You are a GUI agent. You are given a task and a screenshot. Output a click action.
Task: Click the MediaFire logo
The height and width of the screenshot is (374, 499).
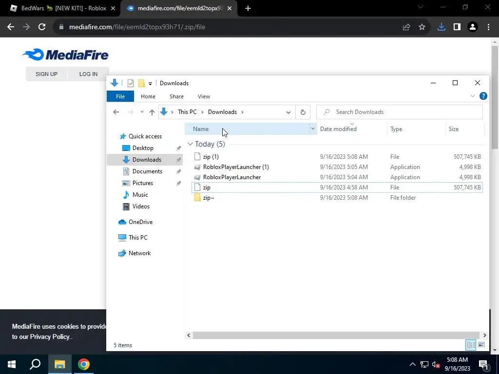coord(65,55)
